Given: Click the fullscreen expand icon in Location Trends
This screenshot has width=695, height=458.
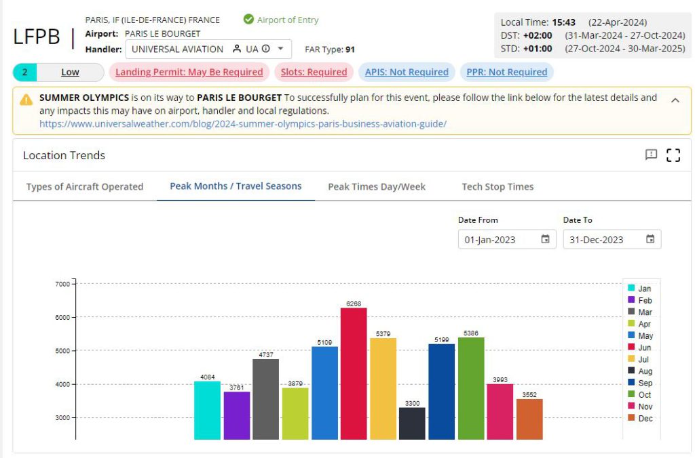Looking at the screenshot, I should pos(673,155).
